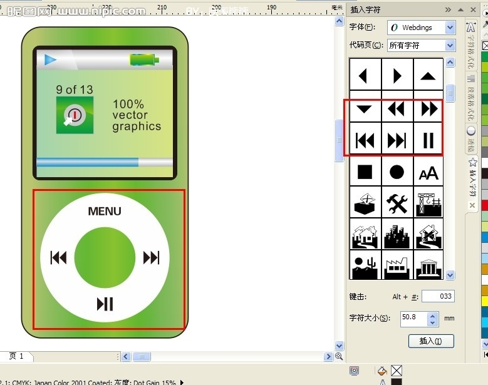Click the character size field showing 50.8
Screen dimensions: 488x385
[x=413, y=319]
